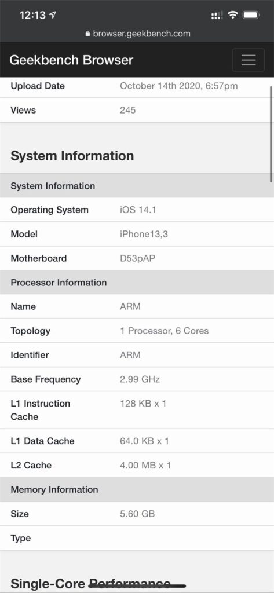
Task: Select the Model iPhone13,3 value
Action: point(144,234)
